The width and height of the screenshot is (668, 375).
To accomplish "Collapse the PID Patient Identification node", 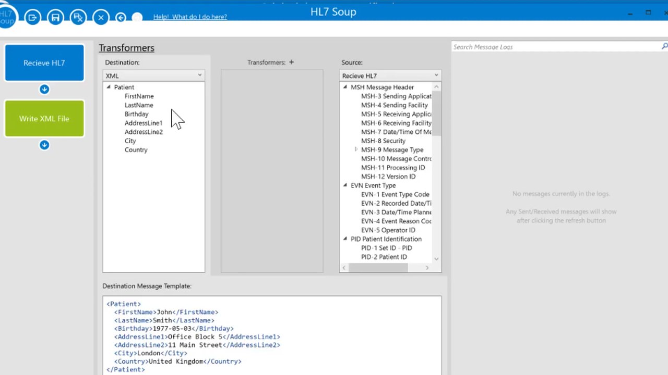I will pos(345,239).
